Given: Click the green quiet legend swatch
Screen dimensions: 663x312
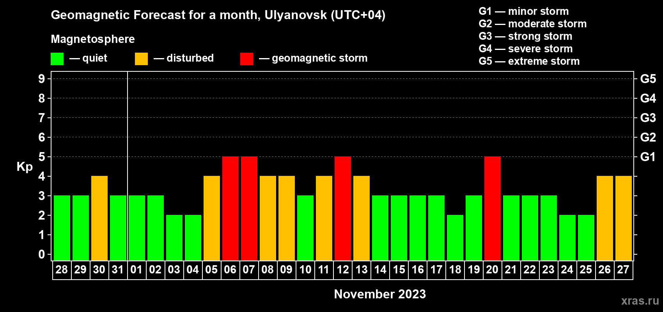Looking at the screenshot, I should (x=57, y=59).
